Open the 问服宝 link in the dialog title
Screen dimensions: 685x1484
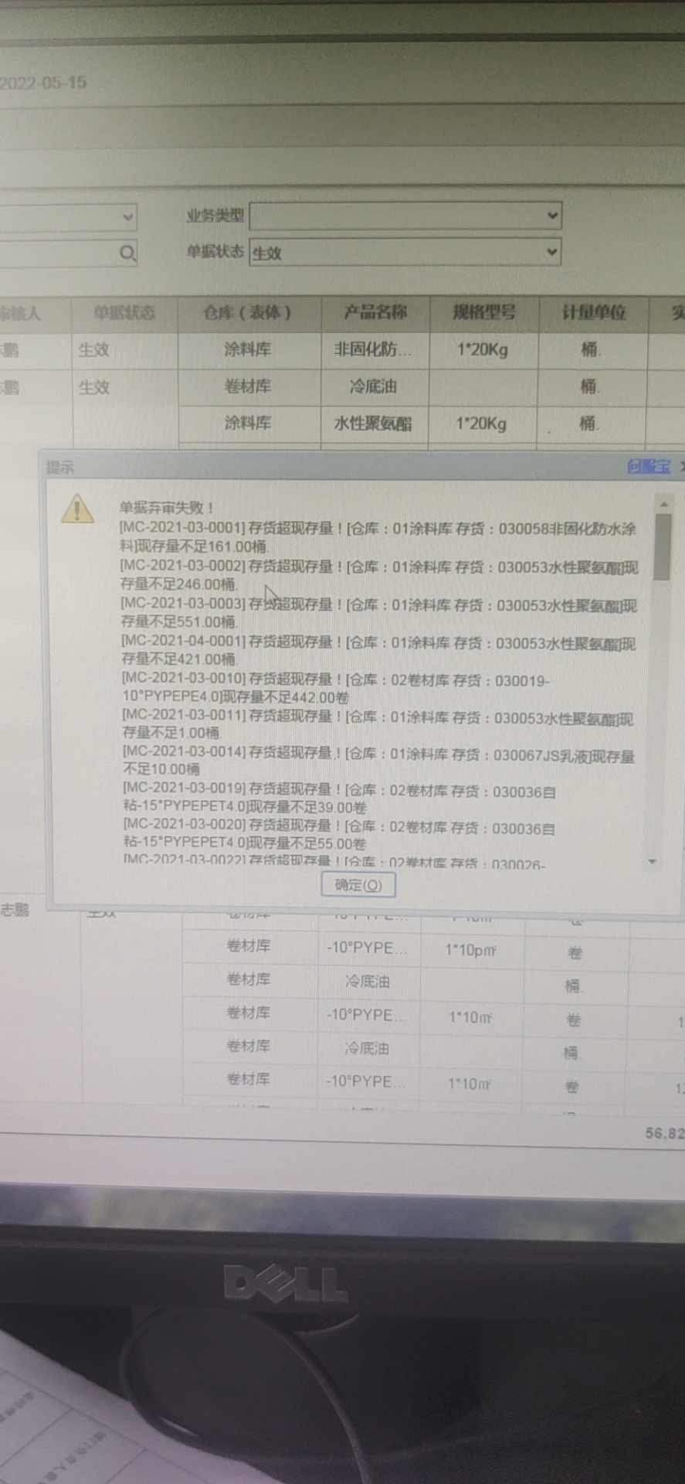click(649, 466)
